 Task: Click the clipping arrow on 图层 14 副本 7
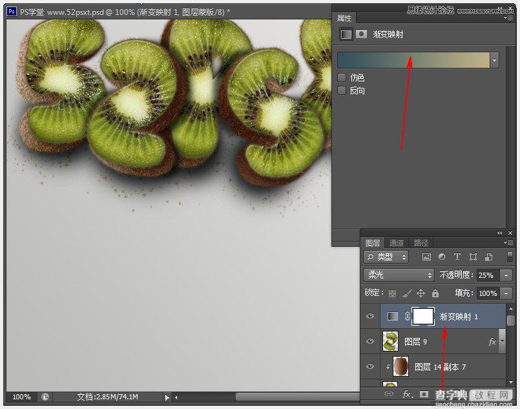point(388,366)
